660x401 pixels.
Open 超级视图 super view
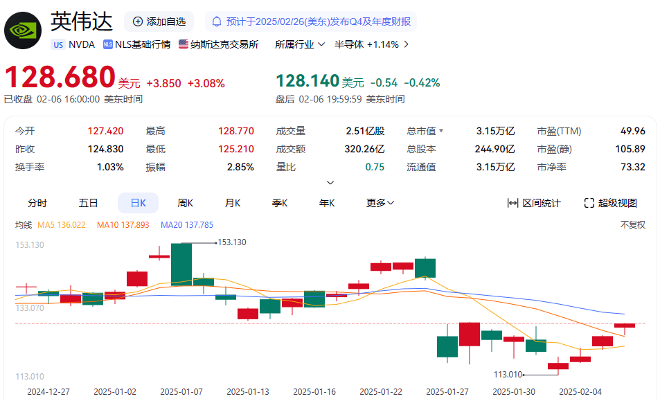[611, 203]
